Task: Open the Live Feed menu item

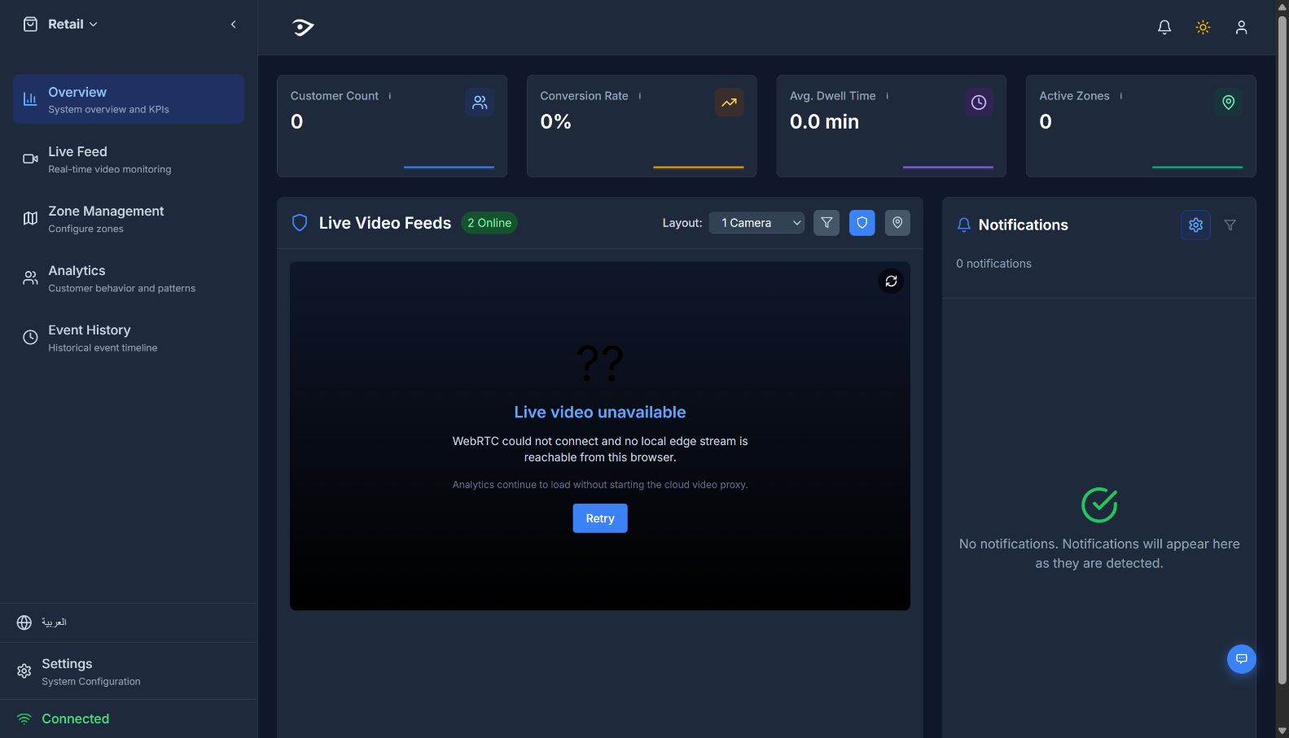Action: point(129,159)
